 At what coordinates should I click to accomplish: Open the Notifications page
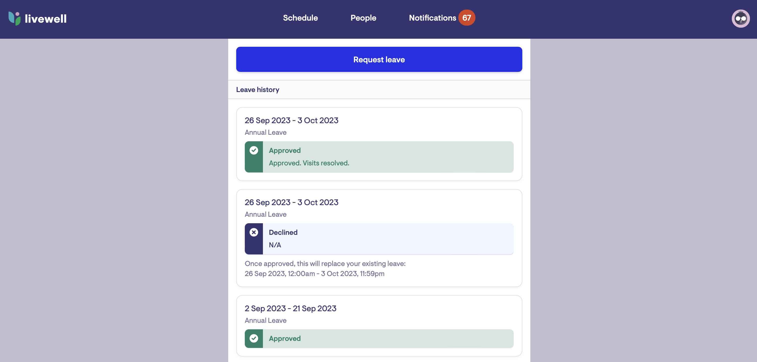[x=432, y=18]
